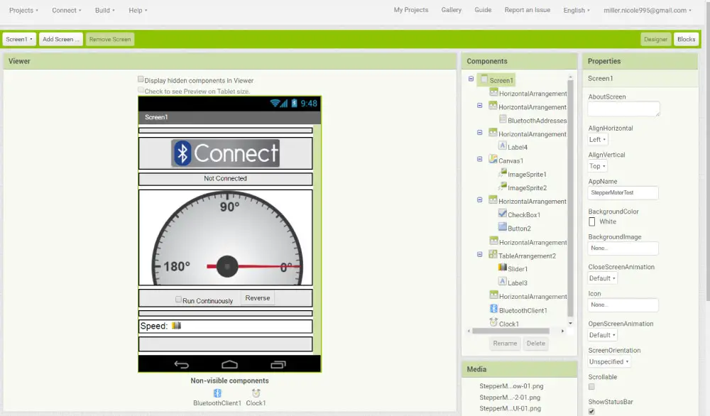The width and height of the screenshot is (710, 416).
Task: Switch to the Blocks editor
Action: point(686,39)
